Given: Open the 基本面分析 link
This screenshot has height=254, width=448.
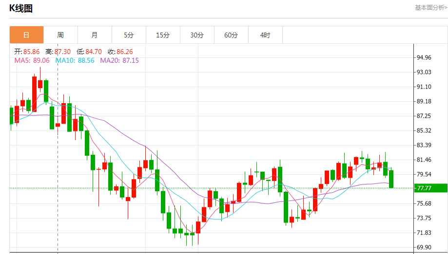Looking at the screenshot, I should 430,8.
